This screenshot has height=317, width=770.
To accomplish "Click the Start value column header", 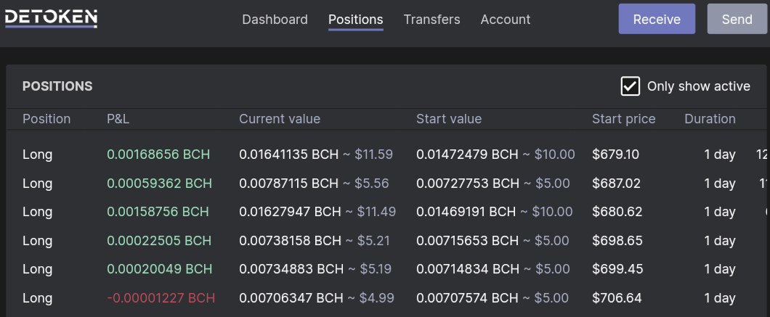I will pyautogui.click(x=449, y=119).
